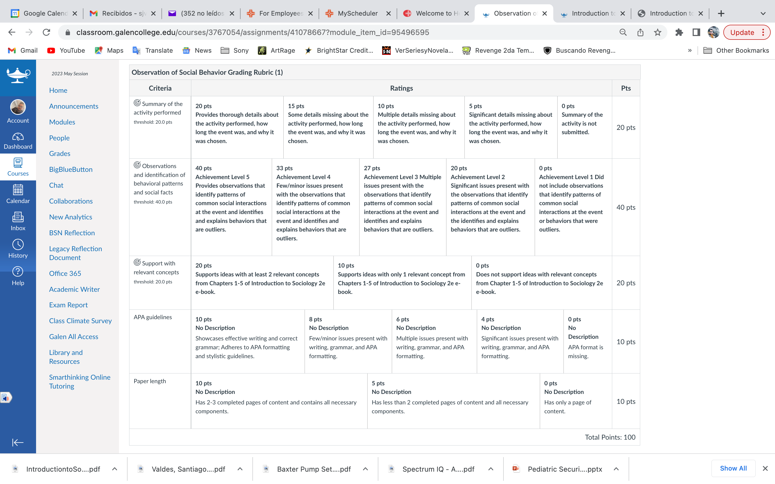Click the address bar URL field
The image size is (775, 484).
pyautogui.click(x=339, y=32)
